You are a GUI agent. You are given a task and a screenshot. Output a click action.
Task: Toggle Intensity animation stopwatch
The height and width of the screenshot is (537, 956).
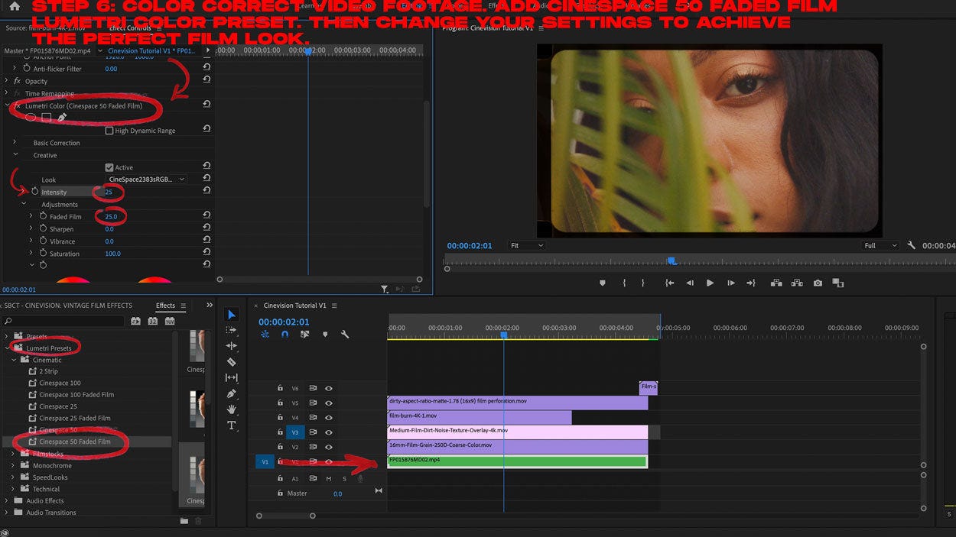click(x=34, y=192)
